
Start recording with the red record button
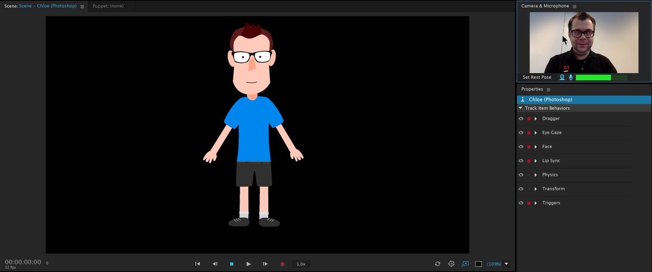(282, 264)
